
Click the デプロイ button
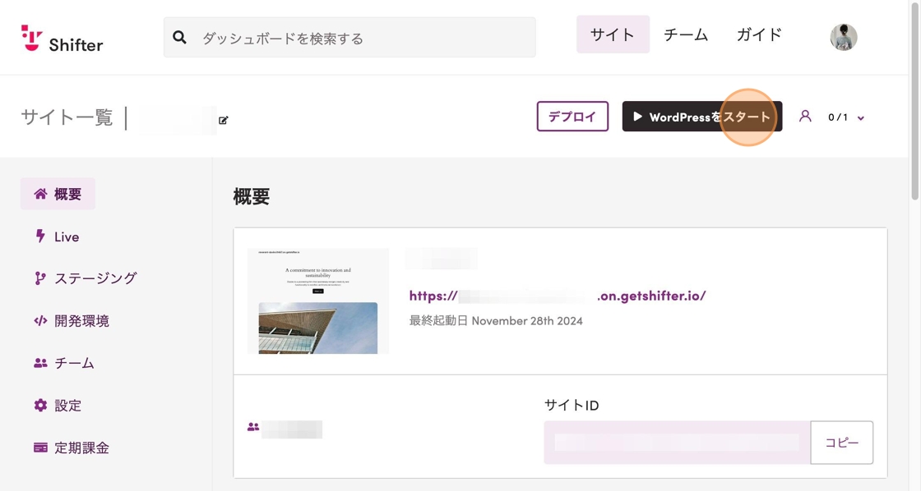[572, 116]
